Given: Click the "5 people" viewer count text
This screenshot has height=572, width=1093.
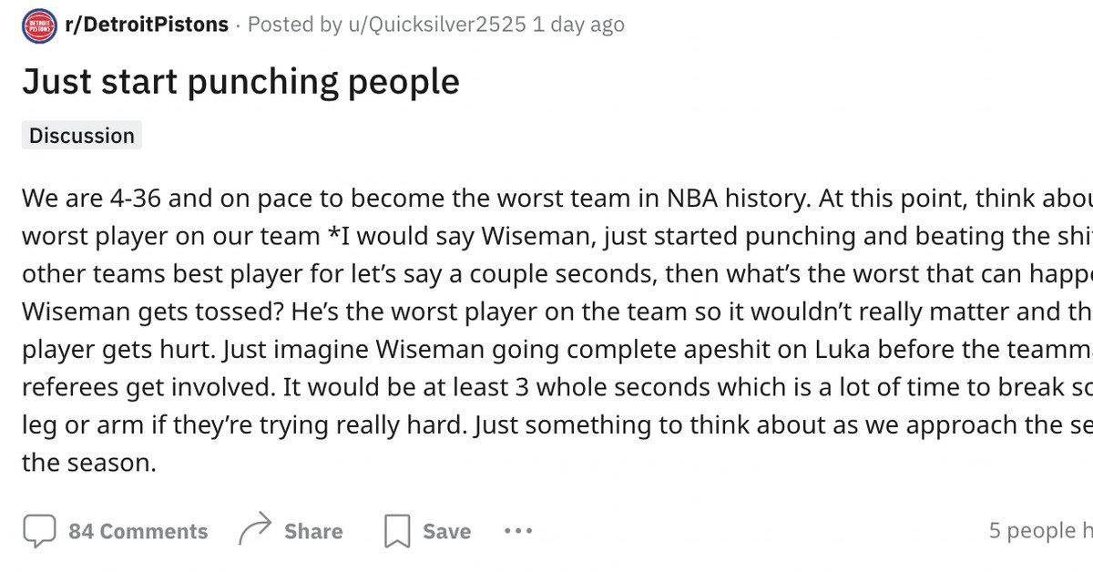Looking at the screenshot, I should coord(1038,530).
